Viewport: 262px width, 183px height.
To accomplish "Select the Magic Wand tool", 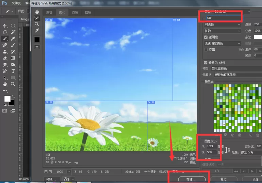I will 13,32.
